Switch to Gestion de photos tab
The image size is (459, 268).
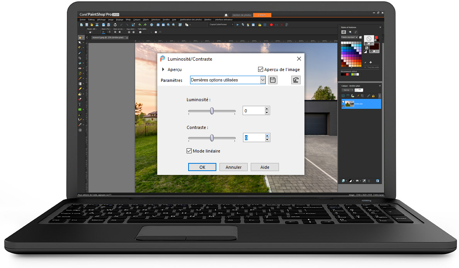[242, 15]
